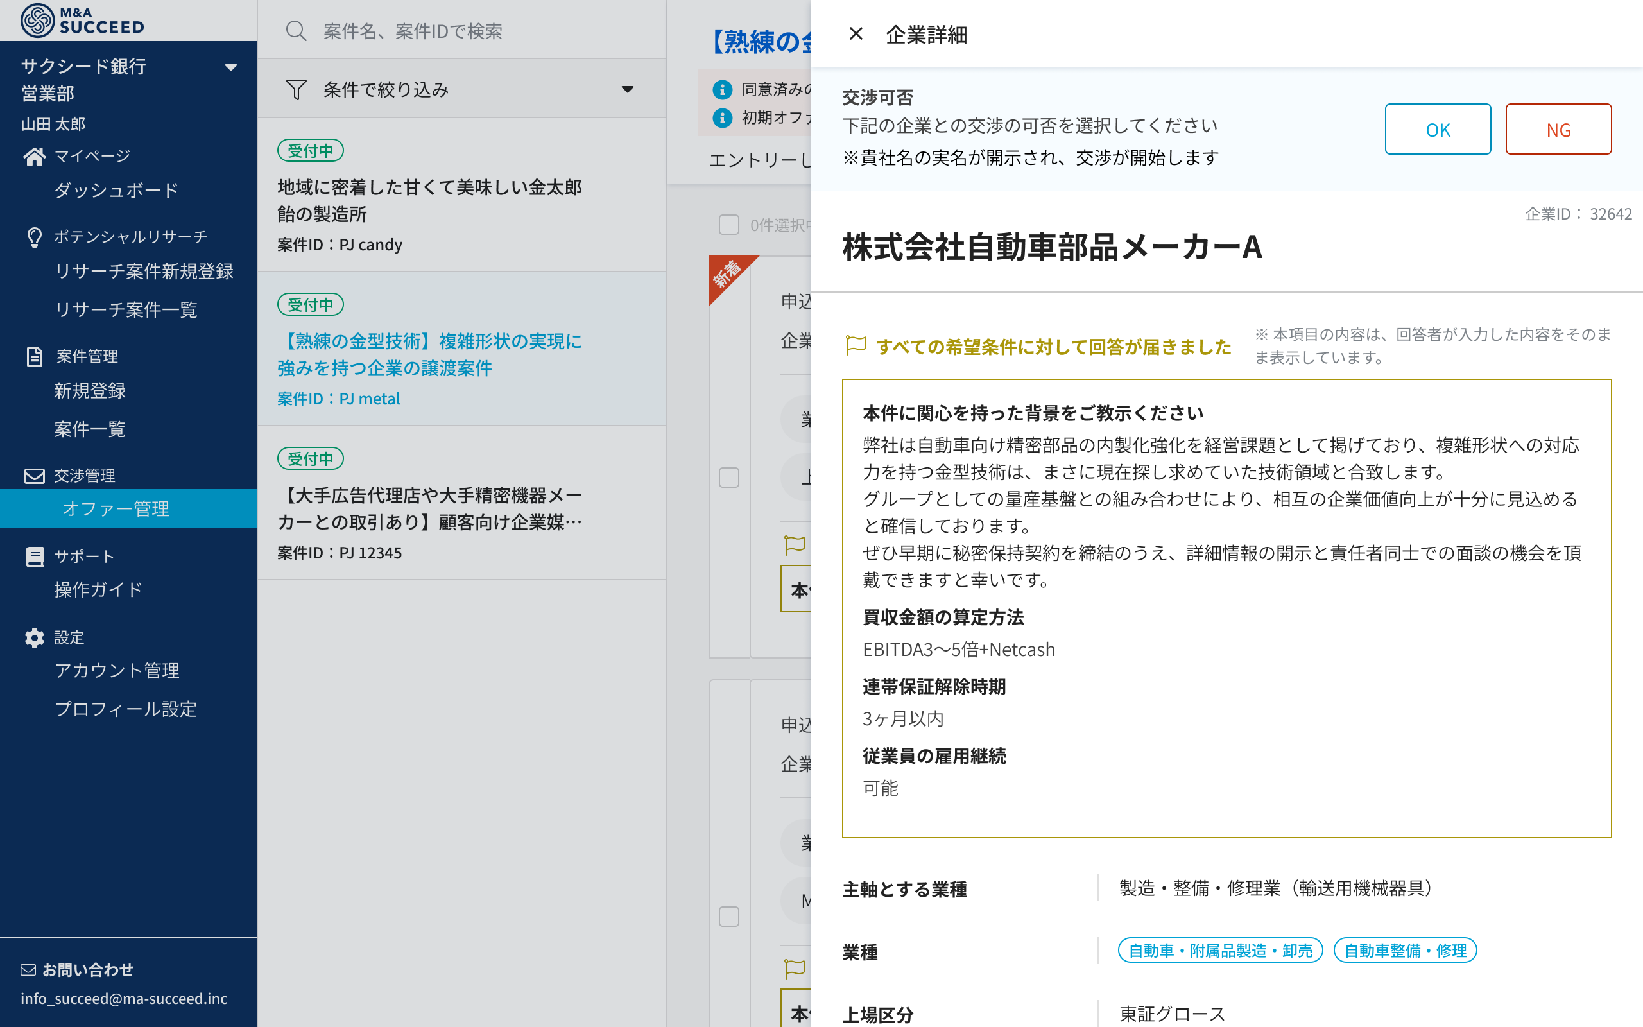The image size is (1643, 1027).
Task: Expand the 条件で絞り込み filter dropdown
Action: tap(627, 90)
